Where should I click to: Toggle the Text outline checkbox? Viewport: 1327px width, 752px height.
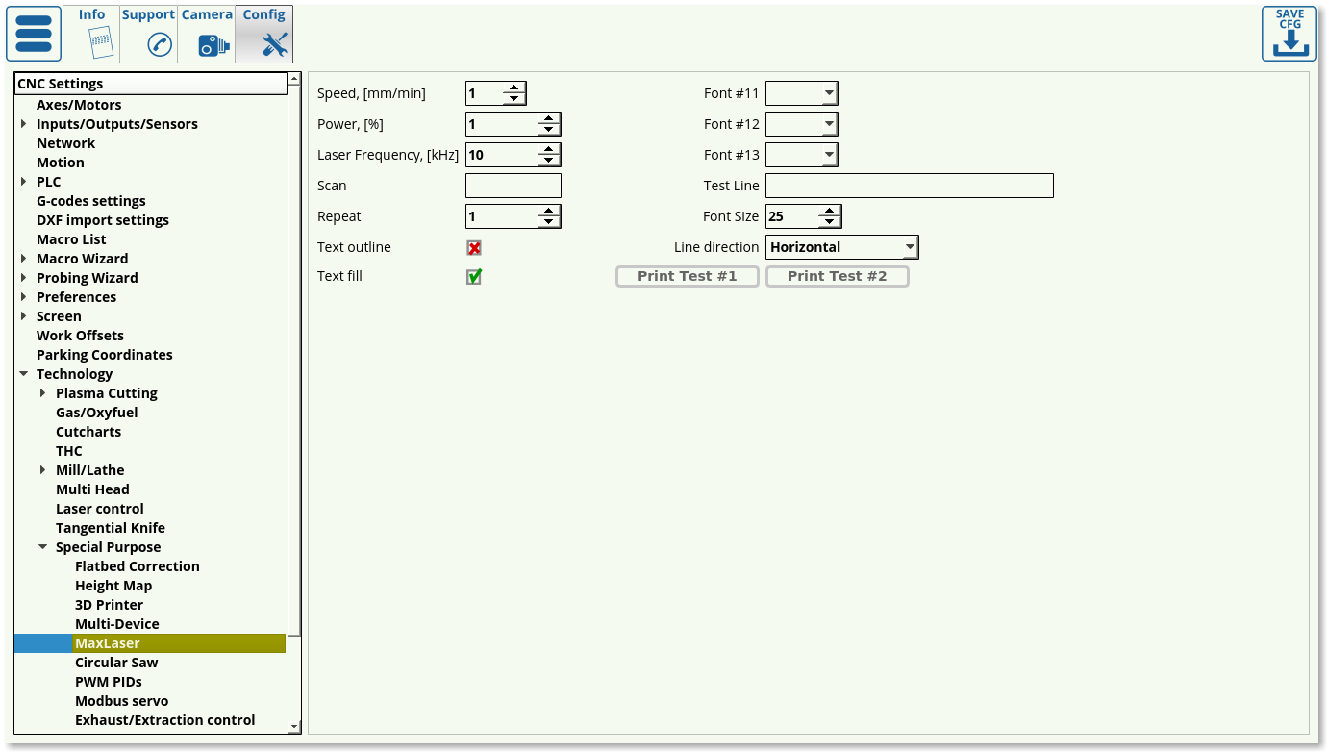tap(474, 248)
